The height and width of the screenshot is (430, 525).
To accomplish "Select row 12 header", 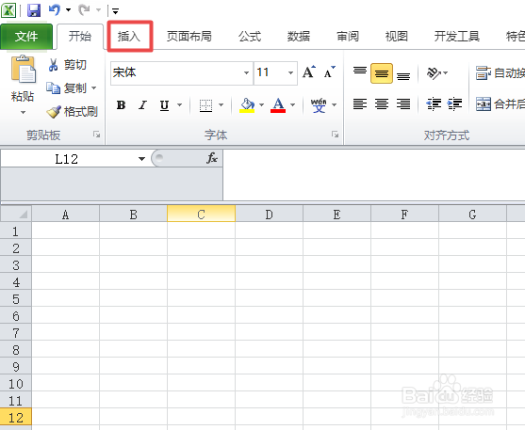I will 16,417.
